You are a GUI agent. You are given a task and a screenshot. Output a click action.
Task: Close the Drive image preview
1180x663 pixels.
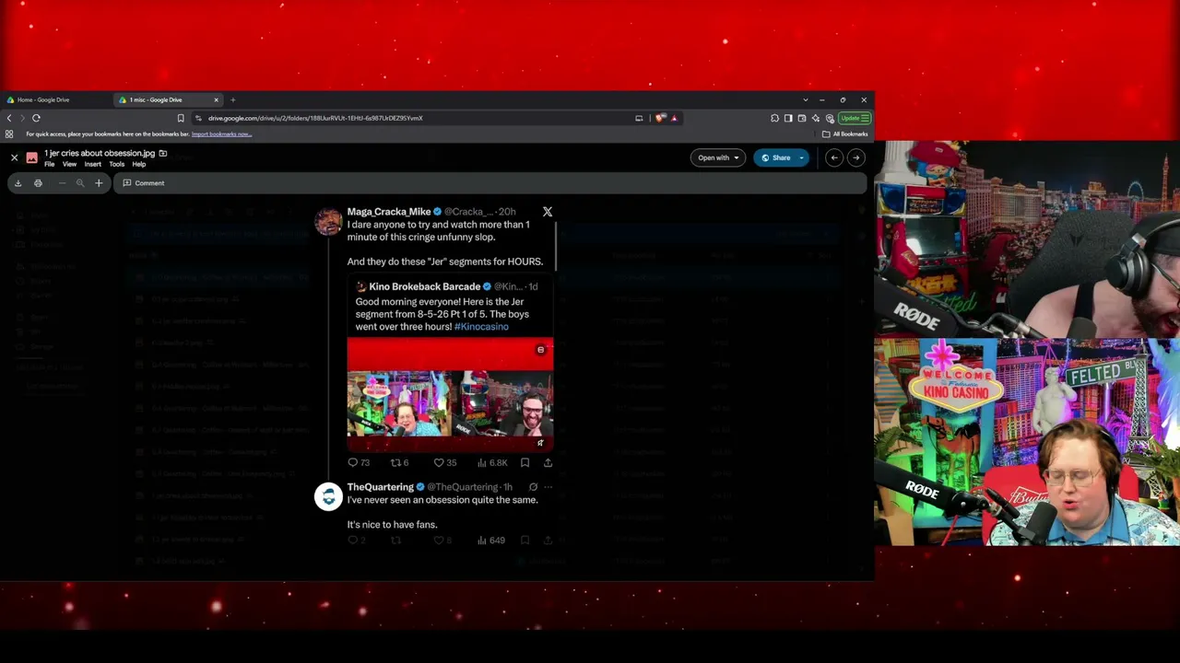click(14, 157)
